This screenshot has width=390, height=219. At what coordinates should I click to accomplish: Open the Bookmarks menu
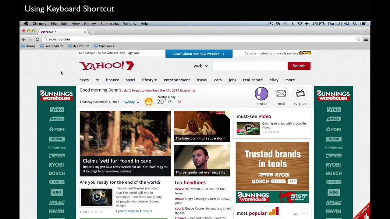[109, 23]
